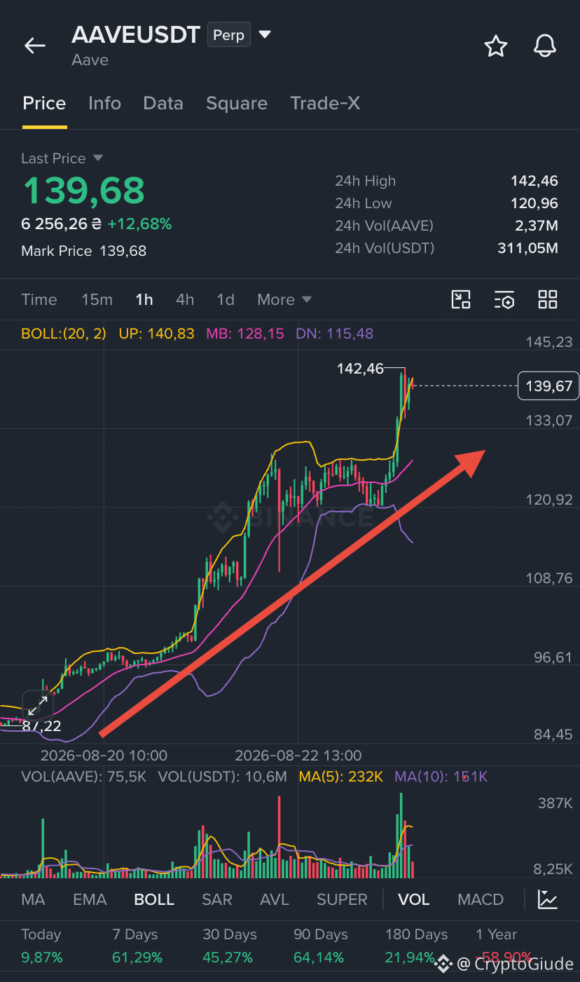Toggle the VOL sub-indicator

pyautogui.click(x=413, y=899)
